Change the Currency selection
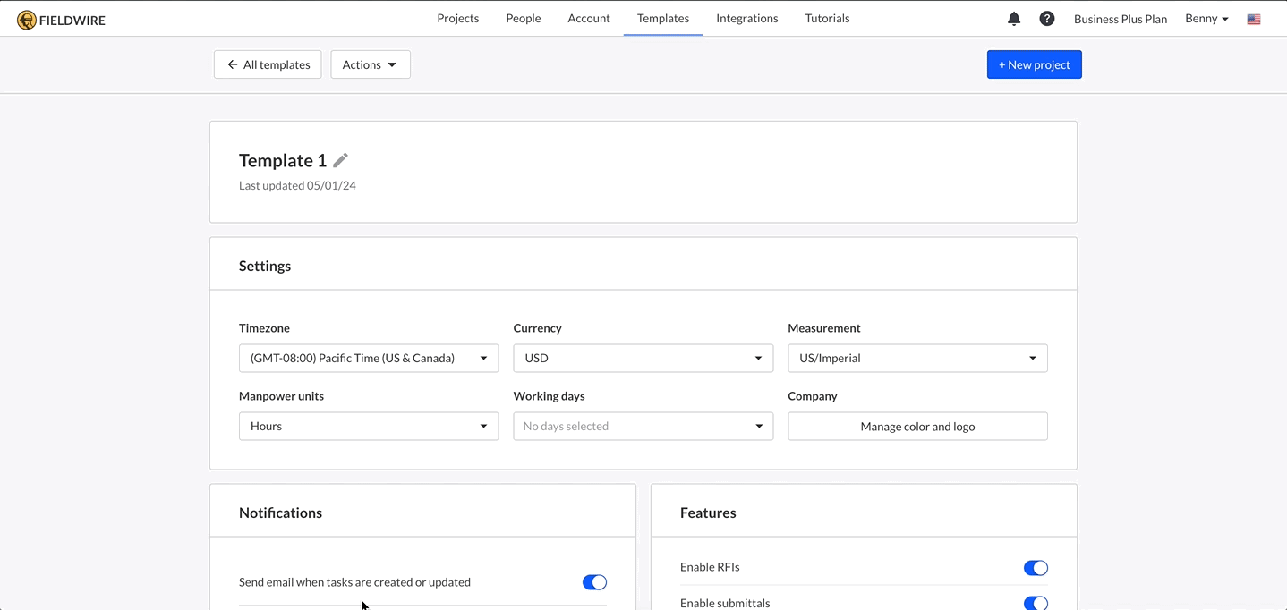Screen dimensions: 1287x610 coord(643,358)
